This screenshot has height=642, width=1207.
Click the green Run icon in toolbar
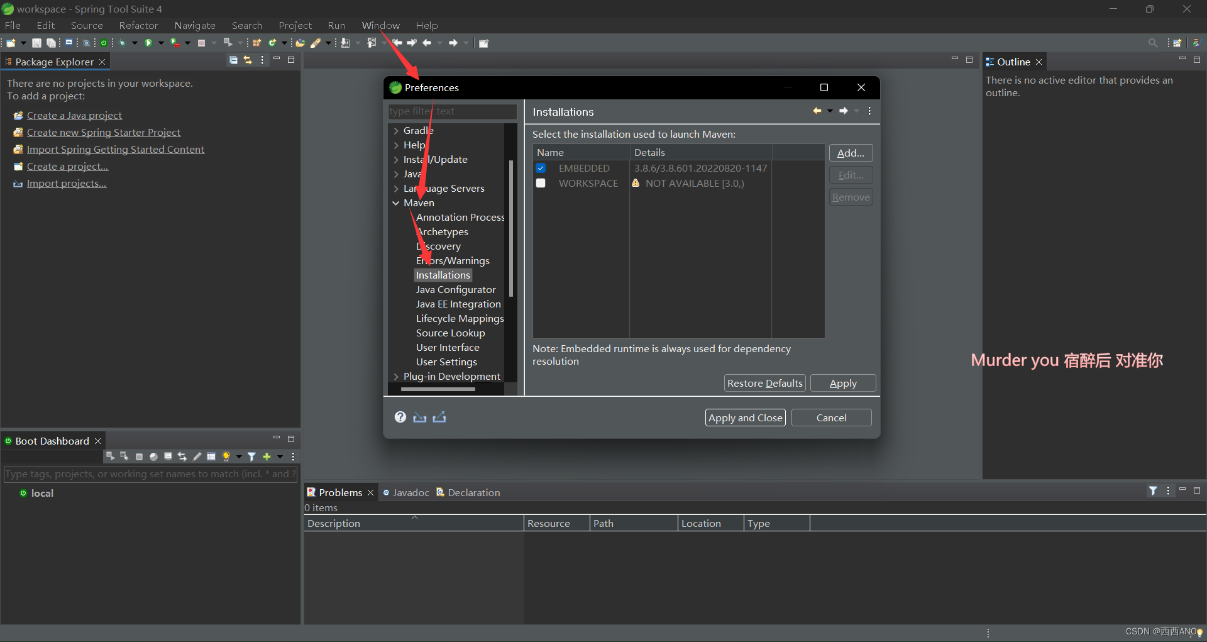tap(148, 43)
